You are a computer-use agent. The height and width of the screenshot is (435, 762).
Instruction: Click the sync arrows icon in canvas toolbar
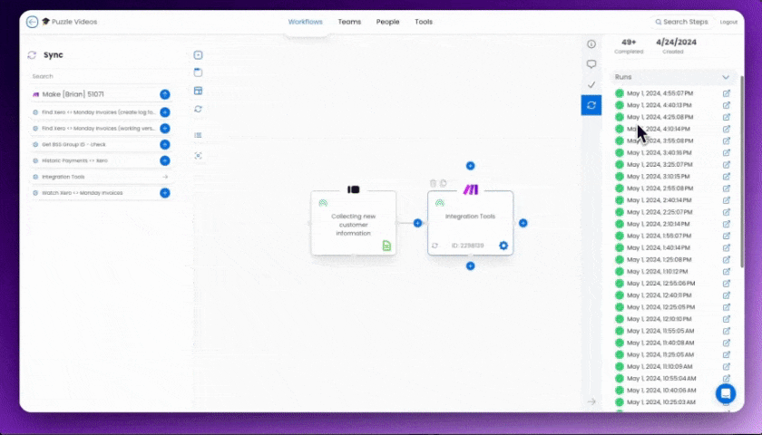(x=198, y=109)
